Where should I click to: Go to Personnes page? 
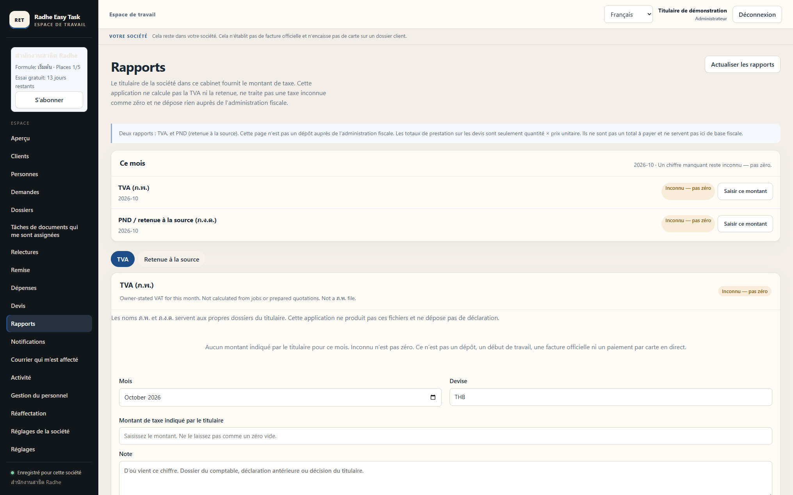point(49,174)
